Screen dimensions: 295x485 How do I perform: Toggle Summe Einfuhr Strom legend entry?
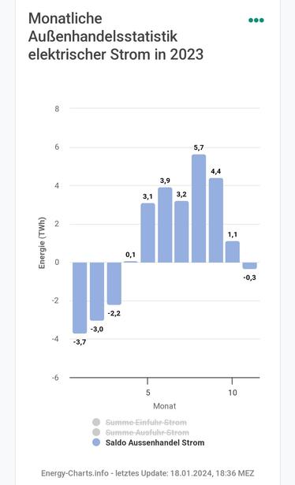click(146, 422)
